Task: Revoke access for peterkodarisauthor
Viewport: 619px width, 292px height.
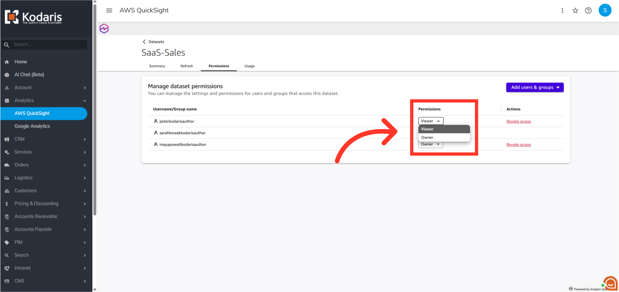Action: 518,122
